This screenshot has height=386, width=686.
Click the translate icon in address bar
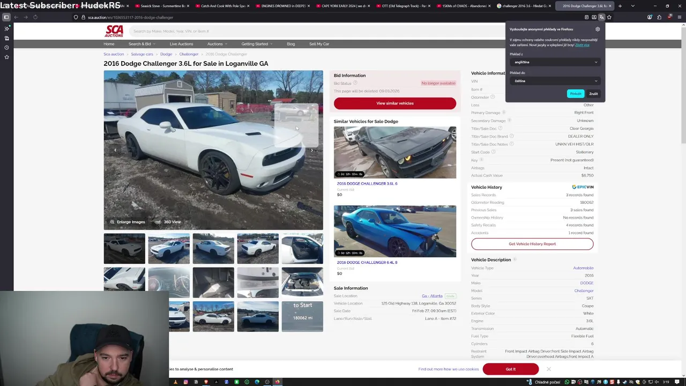tap(601, 17)
